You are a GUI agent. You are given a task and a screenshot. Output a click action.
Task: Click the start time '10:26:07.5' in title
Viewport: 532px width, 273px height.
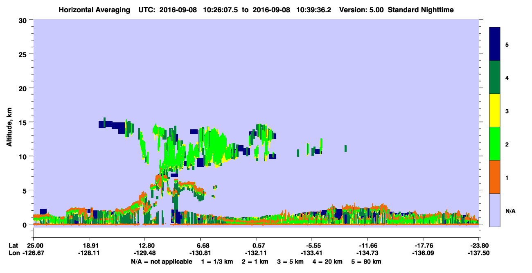[x=221, y=10]
